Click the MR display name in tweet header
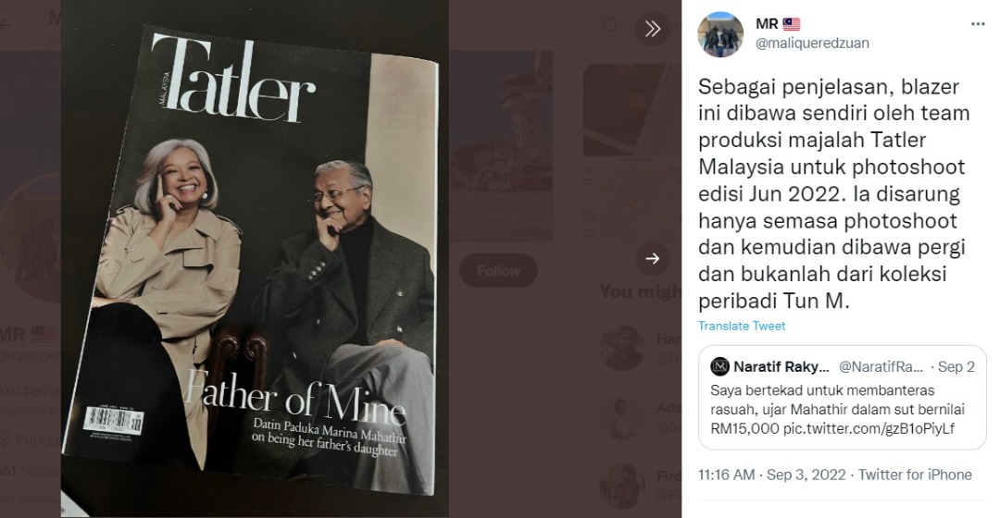The width and height of the screenshot is (1000, 518). (767, 24)
